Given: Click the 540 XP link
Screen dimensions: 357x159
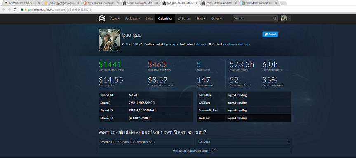Looking at the screenshot, I should click(x=138, y=44).
